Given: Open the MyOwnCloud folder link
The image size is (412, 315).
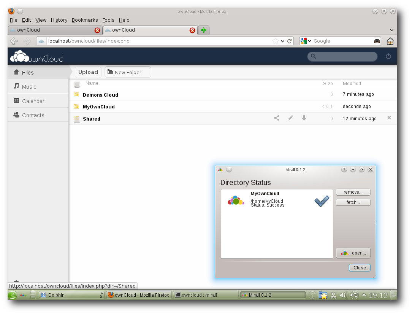Looking at the screenshot, I should pyautogui.click(x=99, y=107).
